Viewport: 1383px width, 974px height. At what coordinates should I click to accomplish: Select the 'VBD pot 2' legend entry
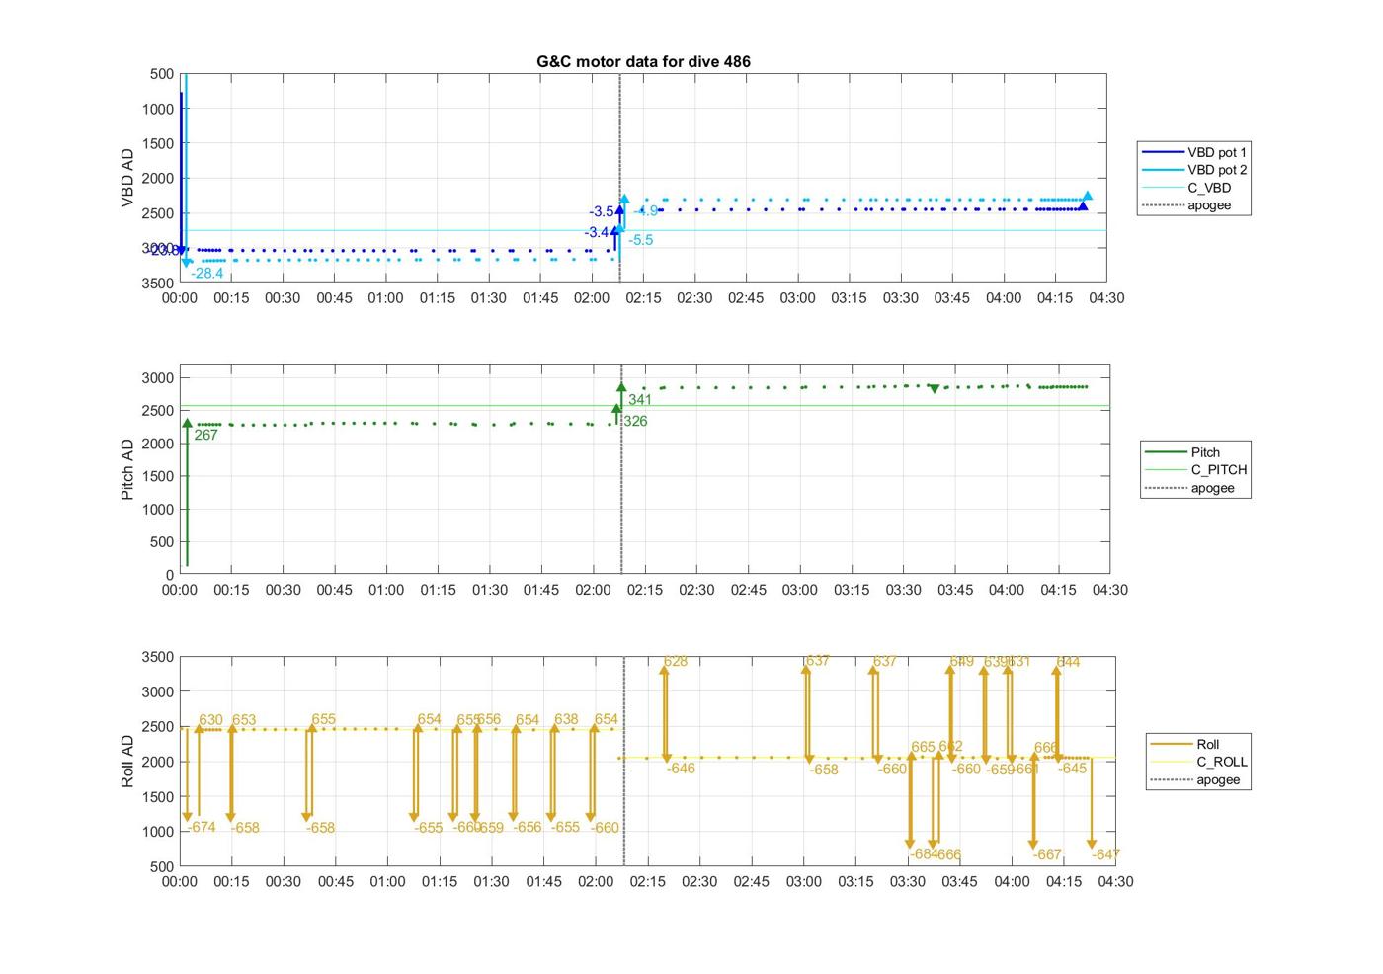click(1194, 170)
